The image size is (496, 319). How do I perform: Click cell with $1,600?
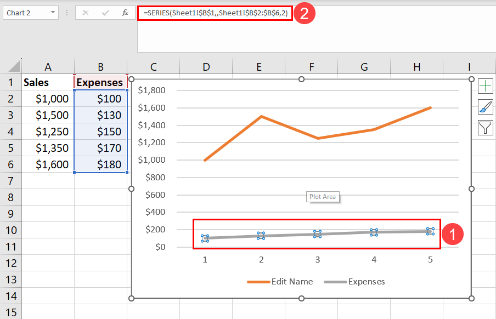pos(48,164)
